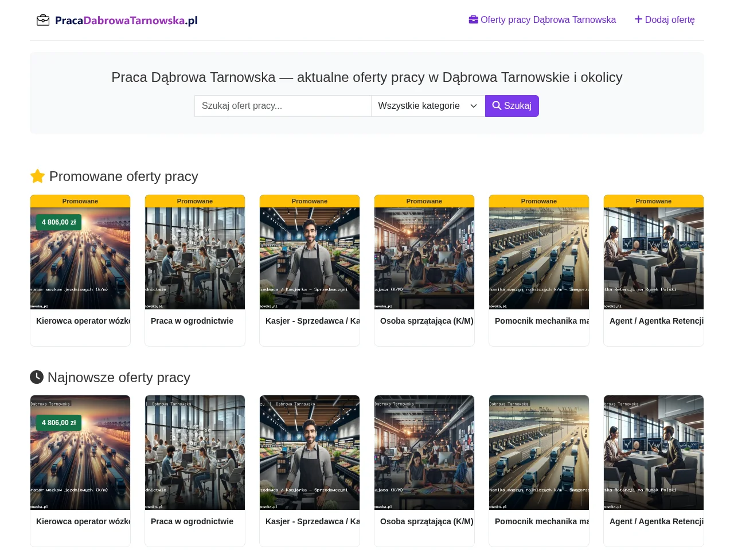
Task: Open promoted Kasjer - Sprzedawca thumbnail
Action: 310,258
